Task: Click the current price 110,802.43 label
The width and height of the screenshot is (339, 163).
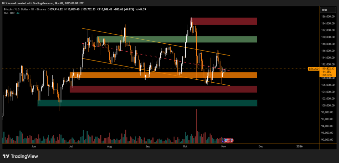Action: (328, 68)
